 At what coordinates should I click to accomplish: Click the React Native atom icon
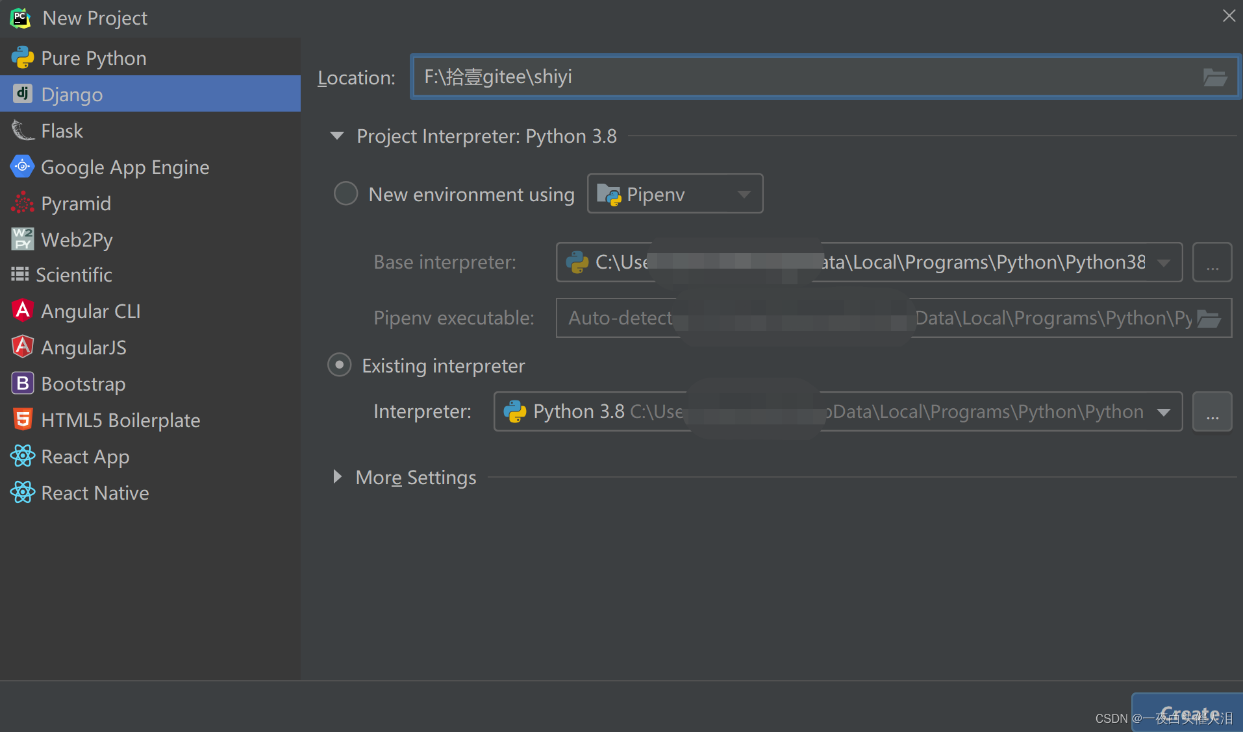(22, 493)
